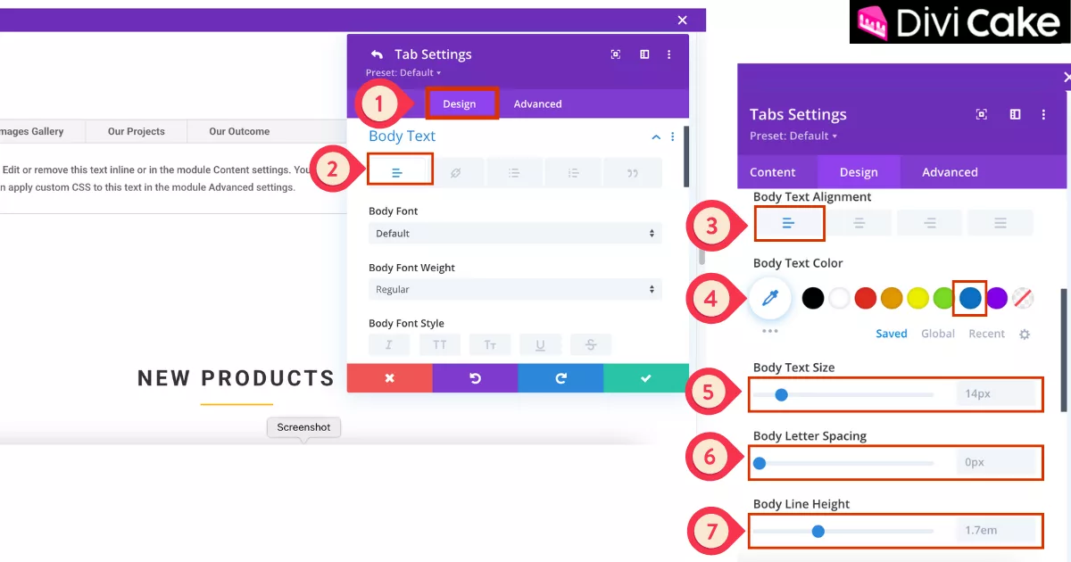1071x562 pixels.
Task: Select the unordered list icon under Body Text
Action: coord(514,172)
